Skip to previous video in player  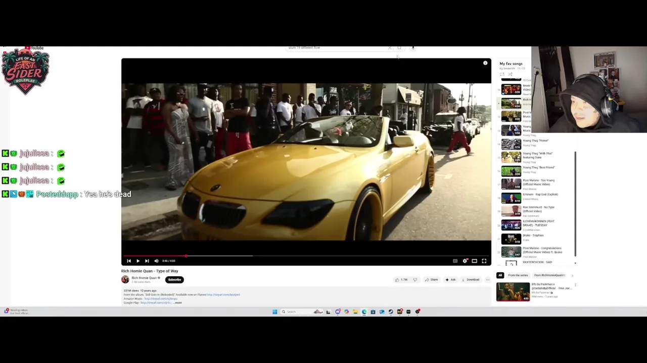pyautogui.click(x=129, y=261)
